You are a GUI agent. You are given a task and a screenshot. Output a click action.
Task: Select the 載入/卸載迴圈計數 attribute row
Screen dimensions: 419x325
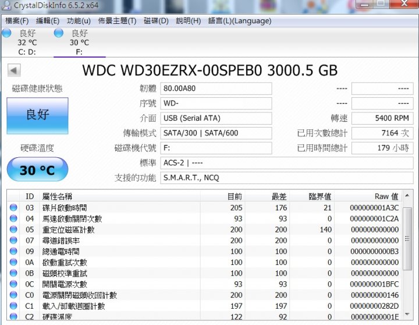(205, 306)
